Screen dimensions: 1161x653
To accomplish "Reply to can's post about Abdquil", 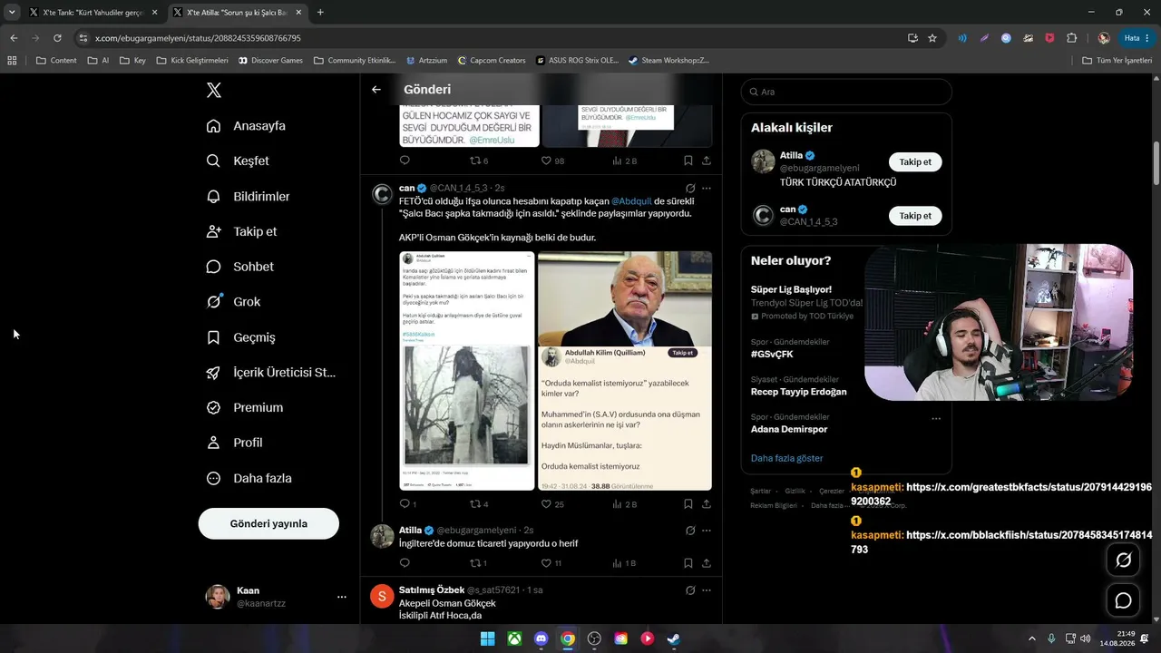I will pyautogui.click(x=405, y=504).
